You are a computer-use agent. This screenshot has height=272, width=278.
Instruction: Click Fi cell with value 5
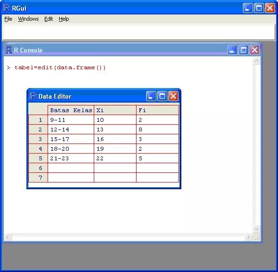pos(158,158)
